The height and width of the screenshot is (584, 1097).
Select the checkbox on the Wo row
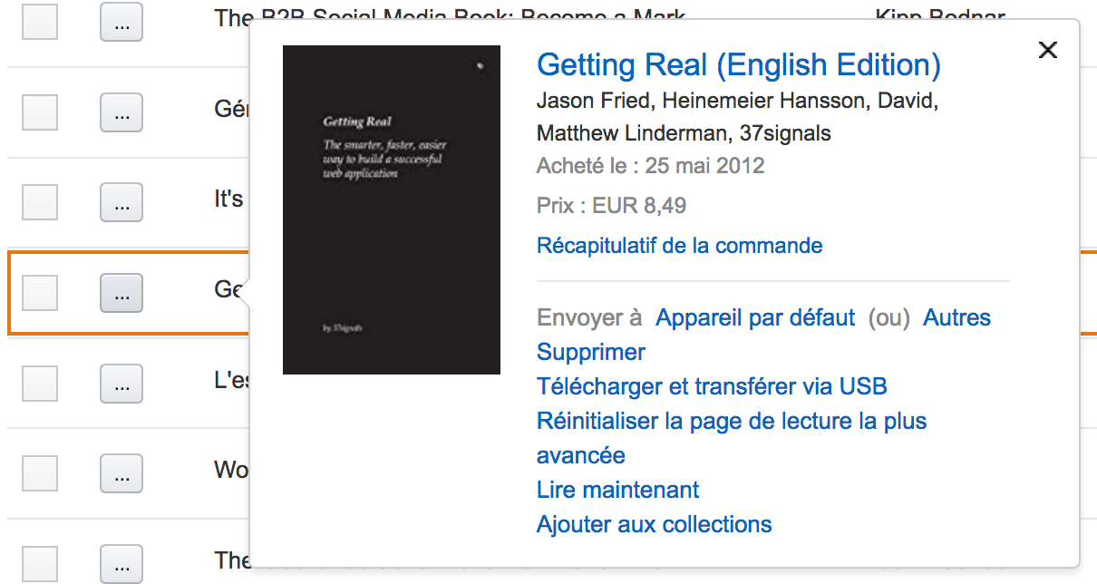point(40,474)
